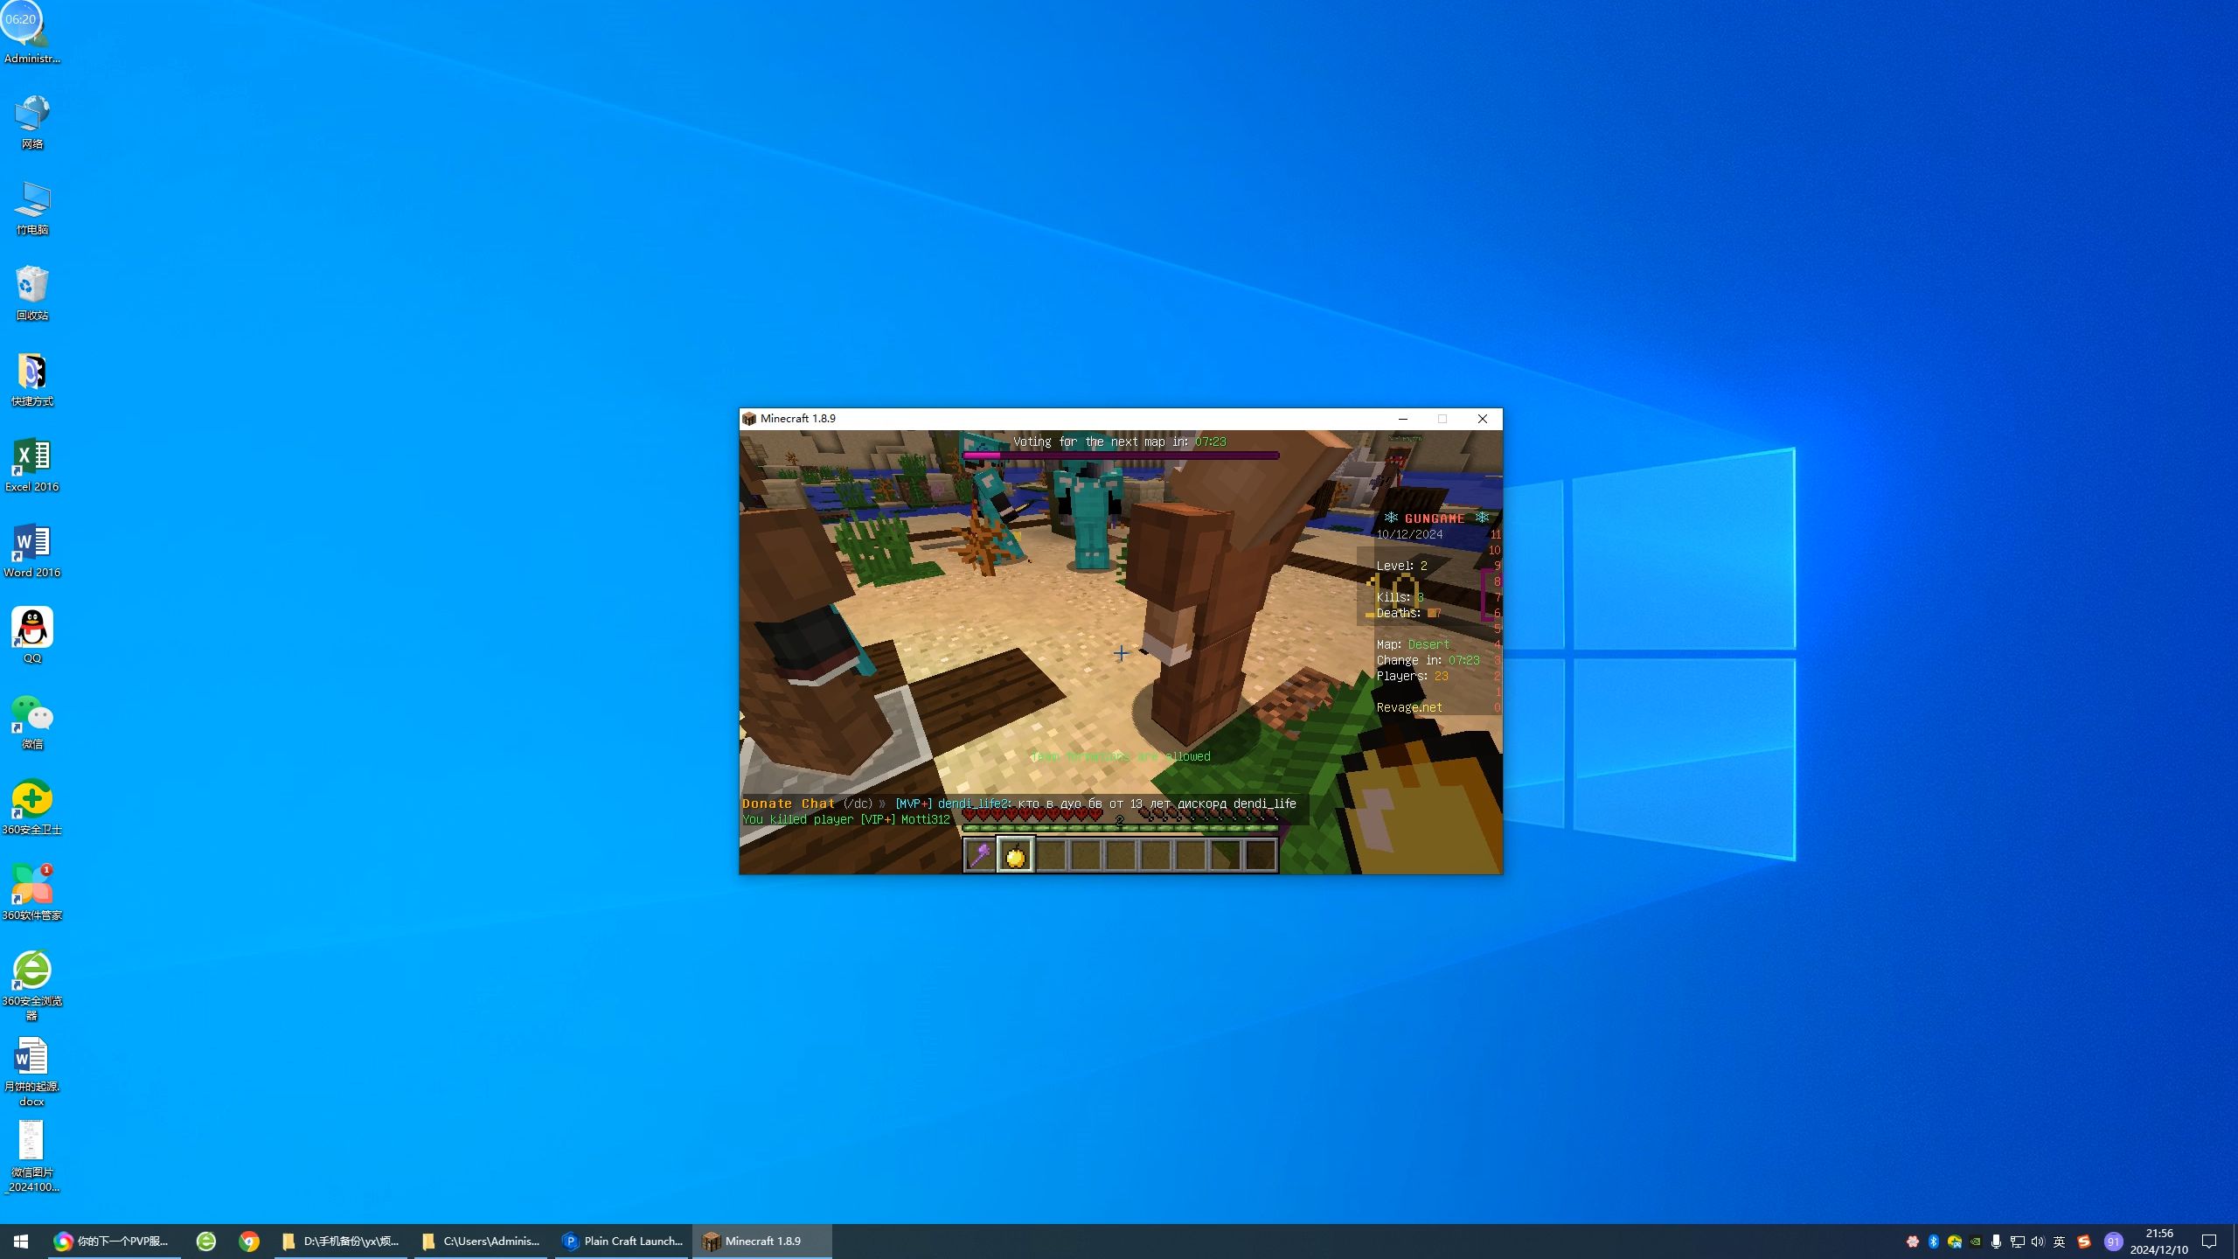Viewport: 2238px width, 1259px height.
Task: Select the first hotbar slot with purple stick
Action: [x=980, y=855]
